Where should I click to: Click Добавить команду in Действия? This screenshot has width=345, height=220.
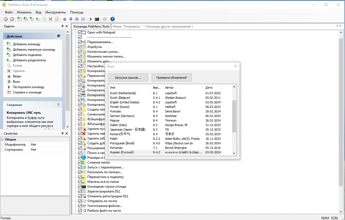tap(26, 44)
